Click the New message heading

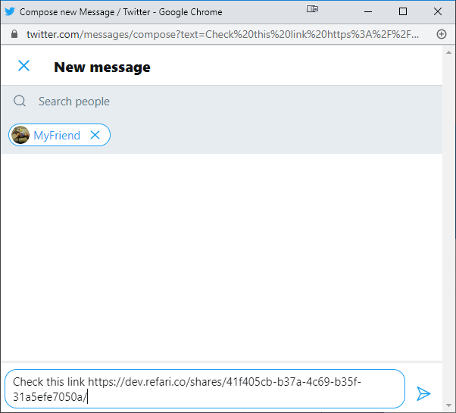point(102,67)
